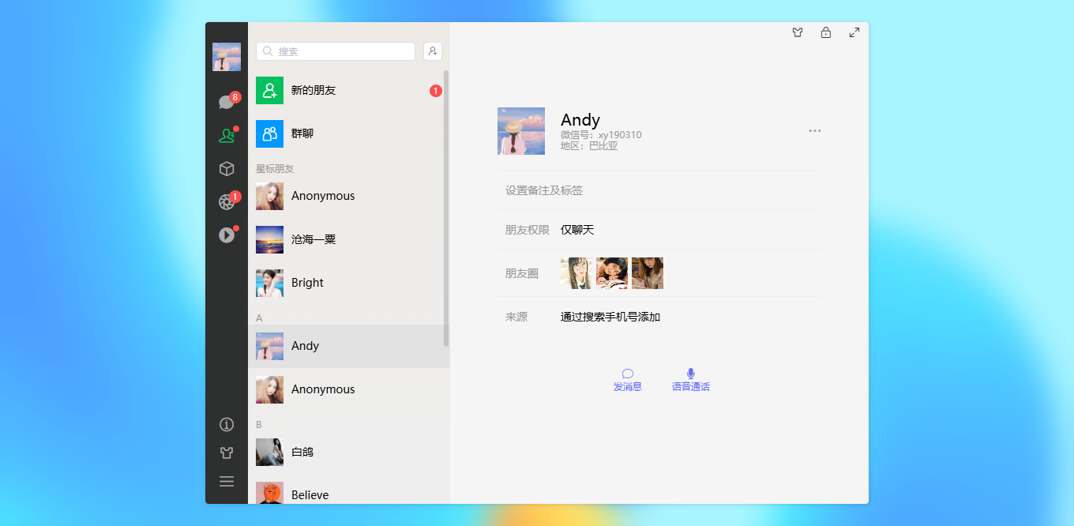Image resolution: width=1074 pixels, height=526 pixels.
Task: Click 发消息 to message Andy
Action: [626, 380]
